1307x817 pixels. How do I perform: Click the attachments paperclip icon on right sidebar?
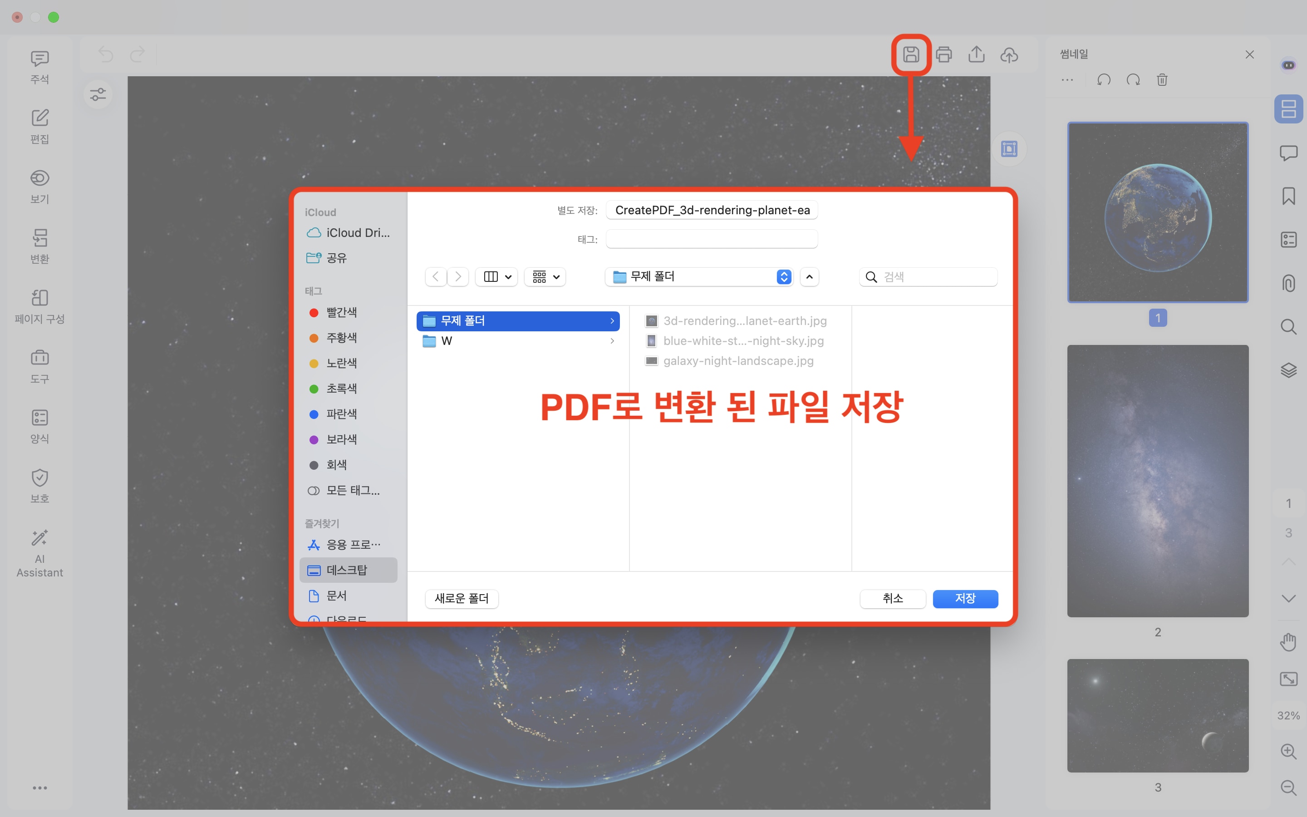pos(1289,283)
